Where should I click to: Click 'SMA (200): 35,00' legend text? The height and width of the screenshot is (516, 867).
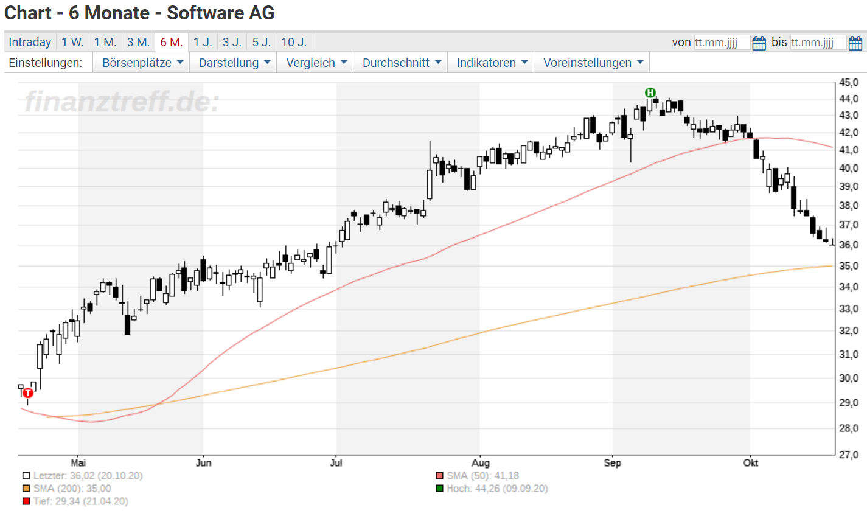click(x=72, y=489)
